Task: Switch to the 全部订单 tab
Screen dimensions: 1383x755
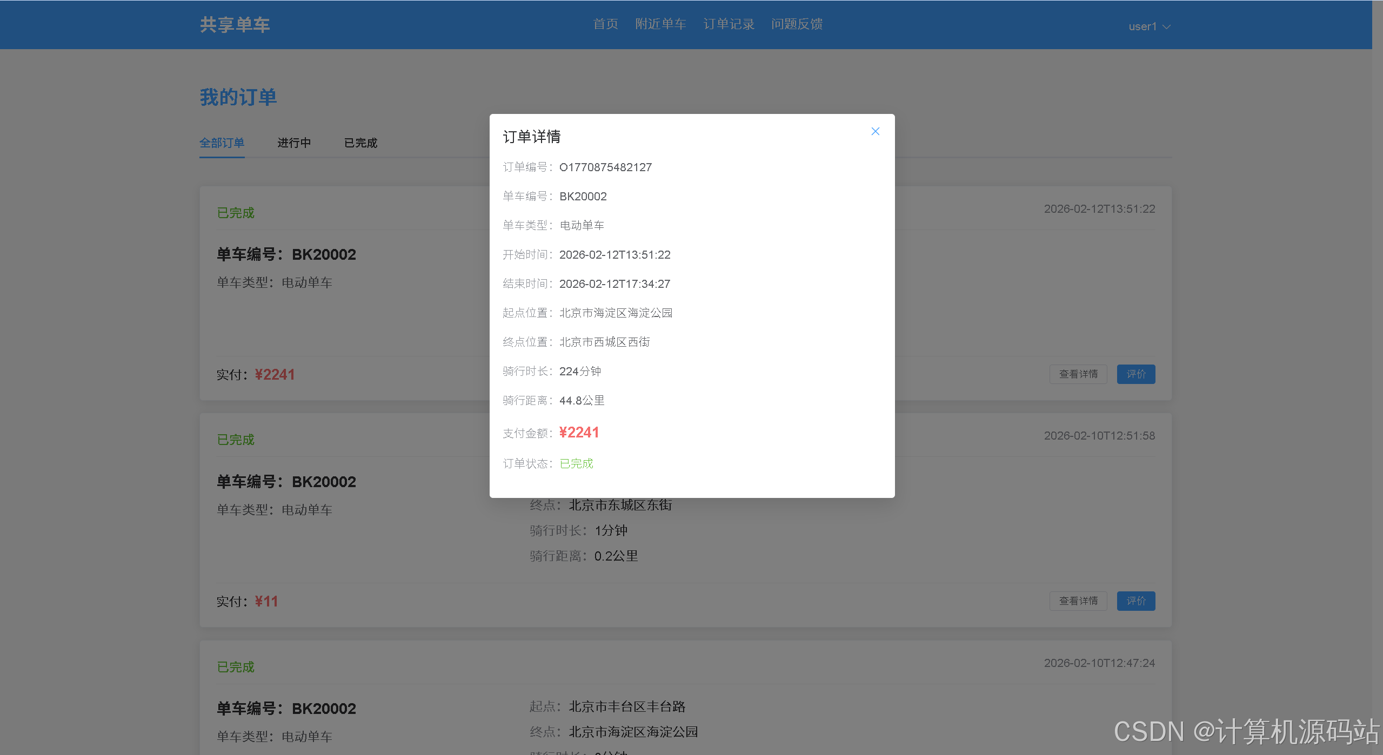Action: click(222, 143)
